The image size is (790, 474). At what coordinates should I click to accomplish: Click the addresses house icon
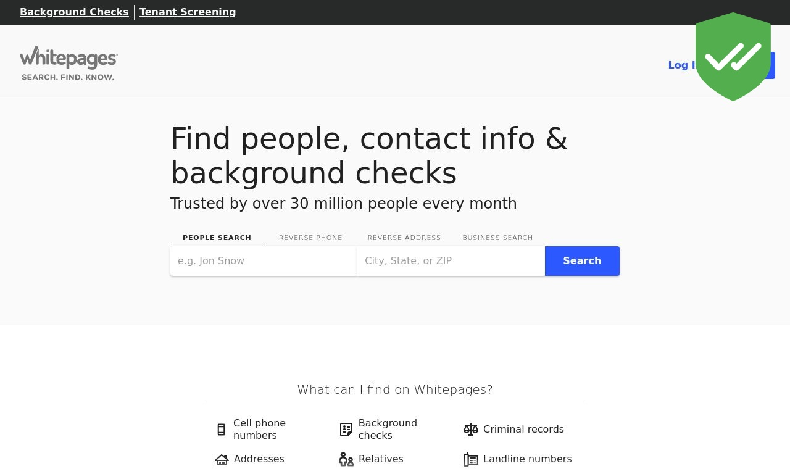point(222,459)
